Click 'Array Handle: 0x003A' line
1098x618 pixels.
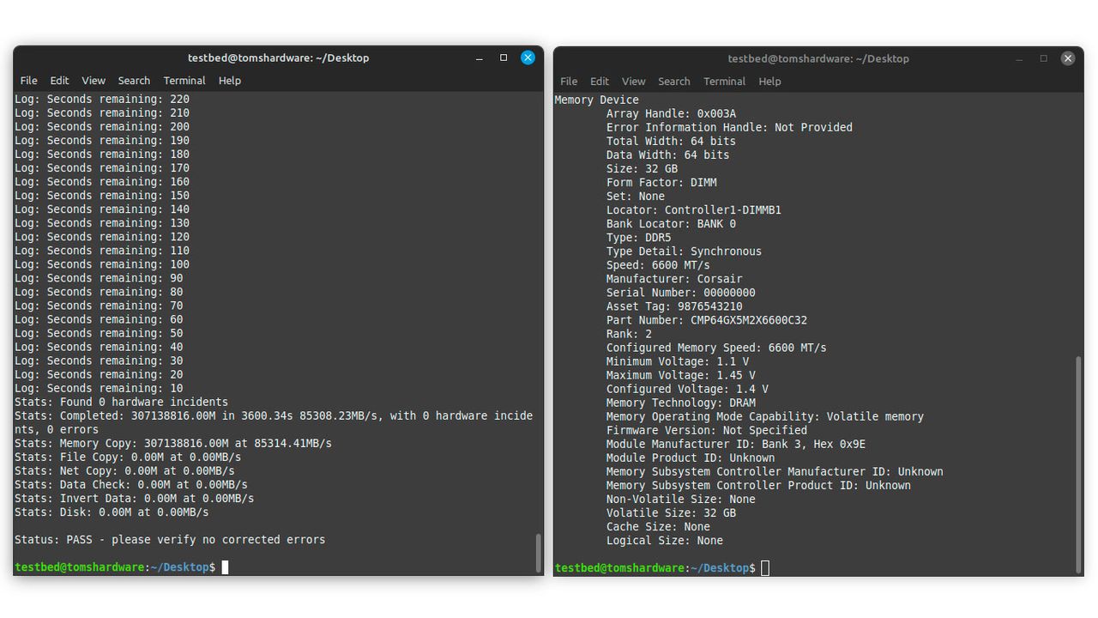(671, 113)
